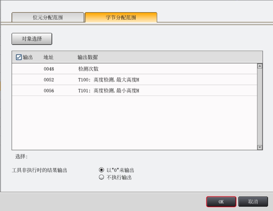Screen dimensions: 273x211
Task: Select T100: 高度检测.最大高度H entry
Action: (109, 80)
